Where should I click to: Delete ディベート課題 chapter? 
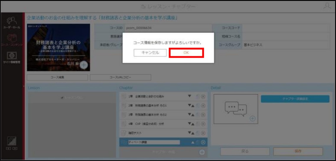pos(203,142)
